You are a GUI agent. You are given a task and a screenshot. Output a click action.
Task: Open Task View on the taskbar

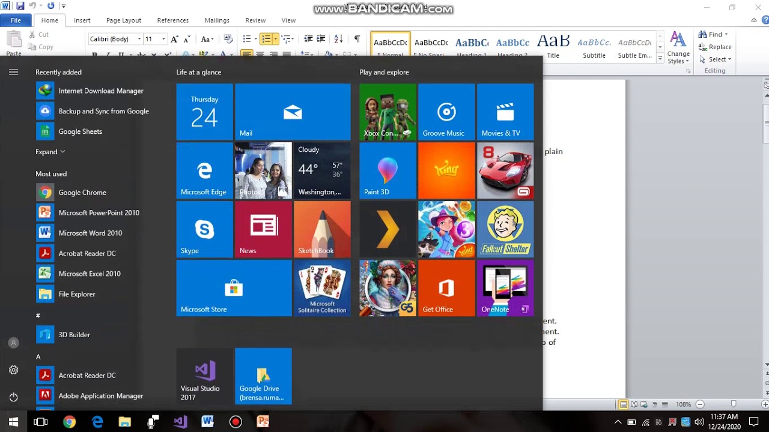point(41,422)
